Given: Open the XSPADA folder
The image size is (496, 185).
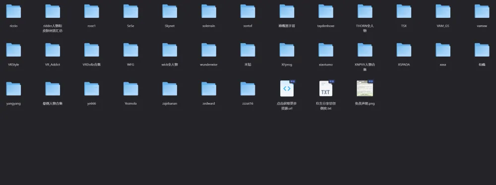Looking at the screenshot, I should coord(404,50).
